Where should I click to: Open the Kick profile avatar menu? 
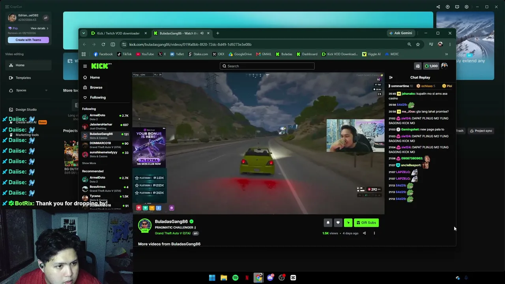444,66
